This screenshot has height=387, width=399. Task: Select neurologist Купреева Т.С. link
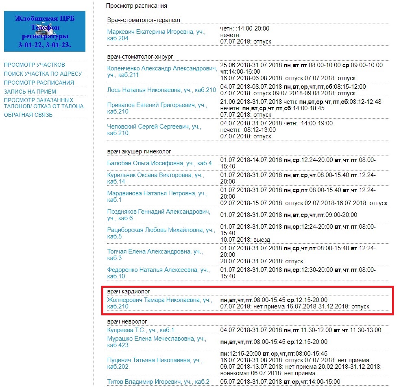141,330
